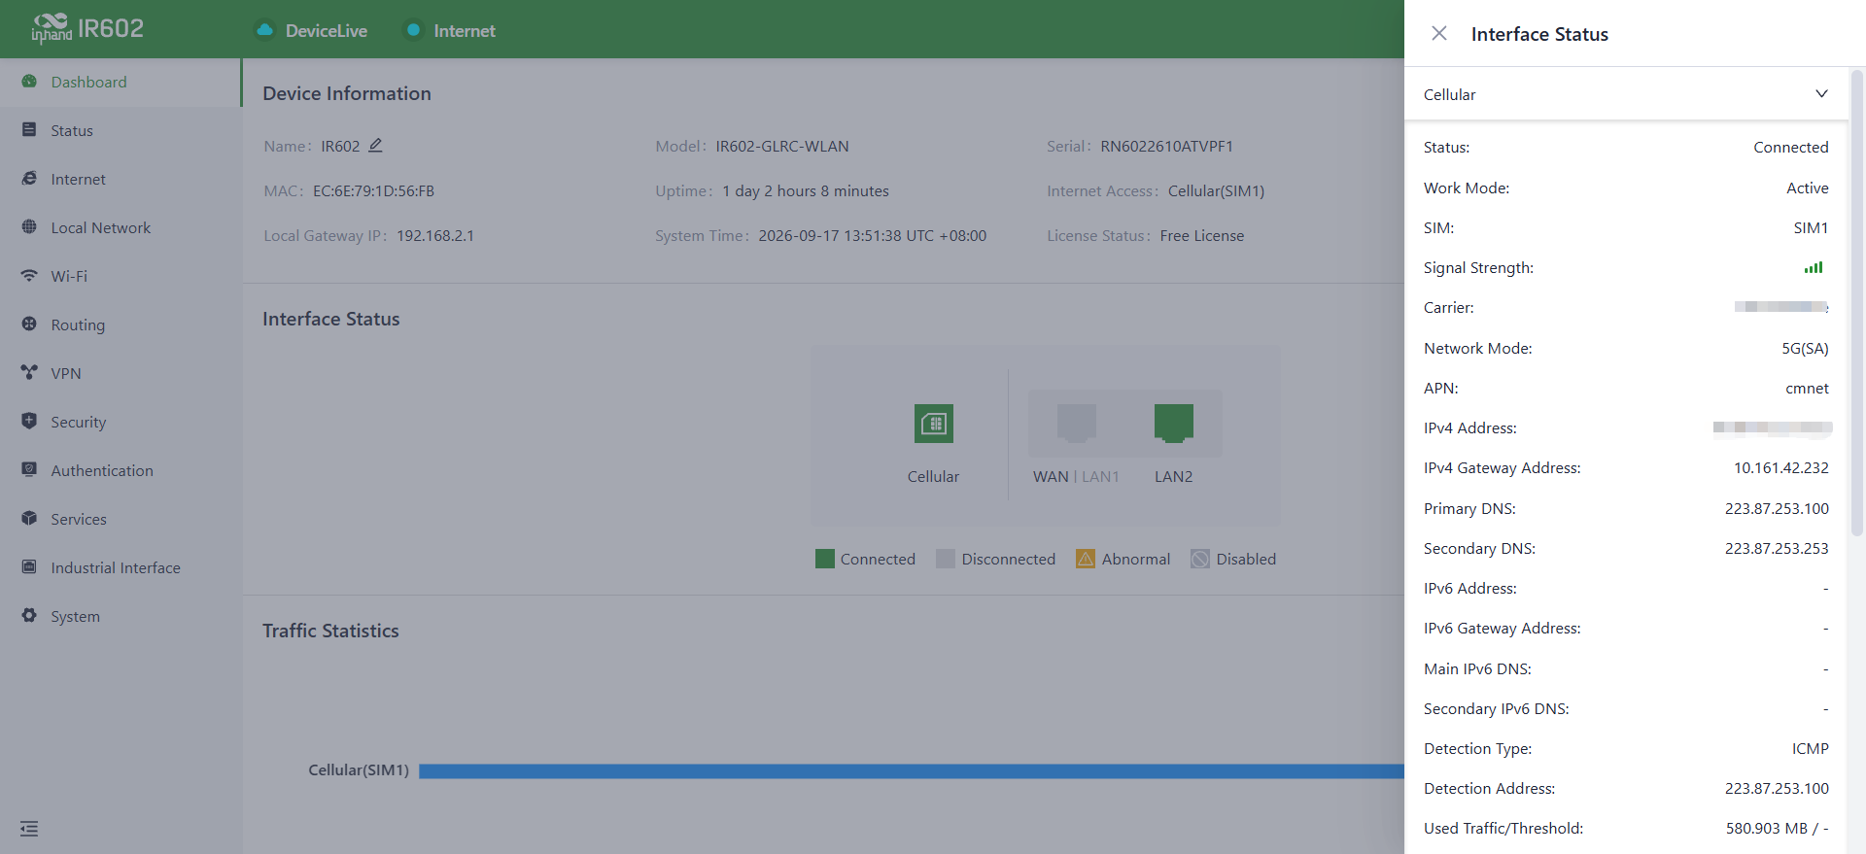Click the Signal Strength bars icon
Screen dimensions: 1866x854
(x=1814, y=267)
